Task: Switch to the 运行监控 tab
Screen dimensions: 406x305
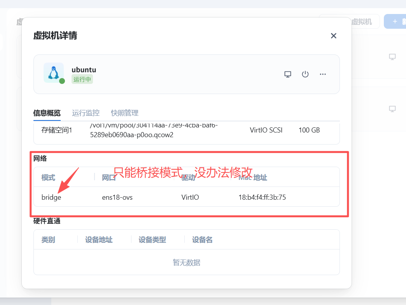Action: (86, 113)
